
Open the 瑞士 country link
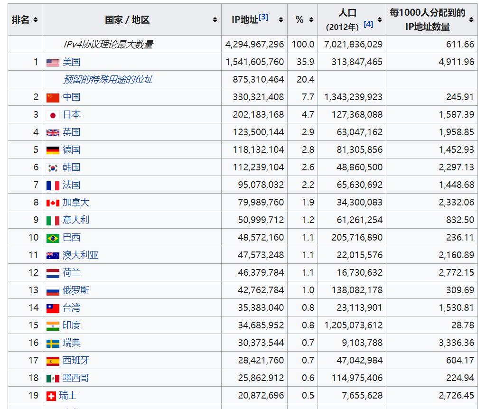tap(68, 396)
